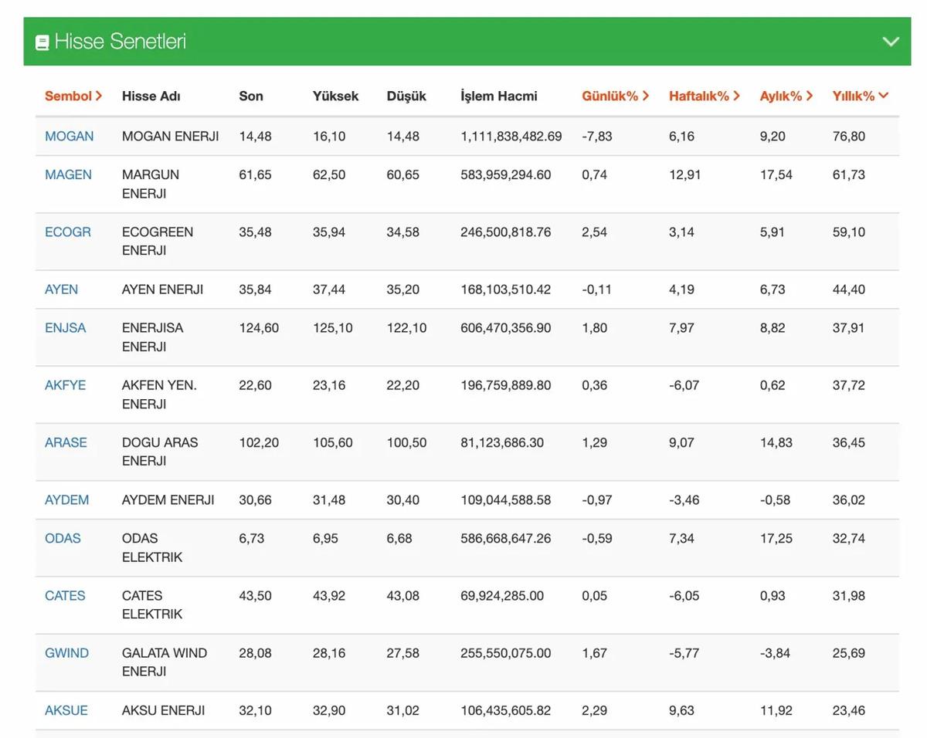Sort table by Sembol column

pyautogui.click(x=73, y=96)
